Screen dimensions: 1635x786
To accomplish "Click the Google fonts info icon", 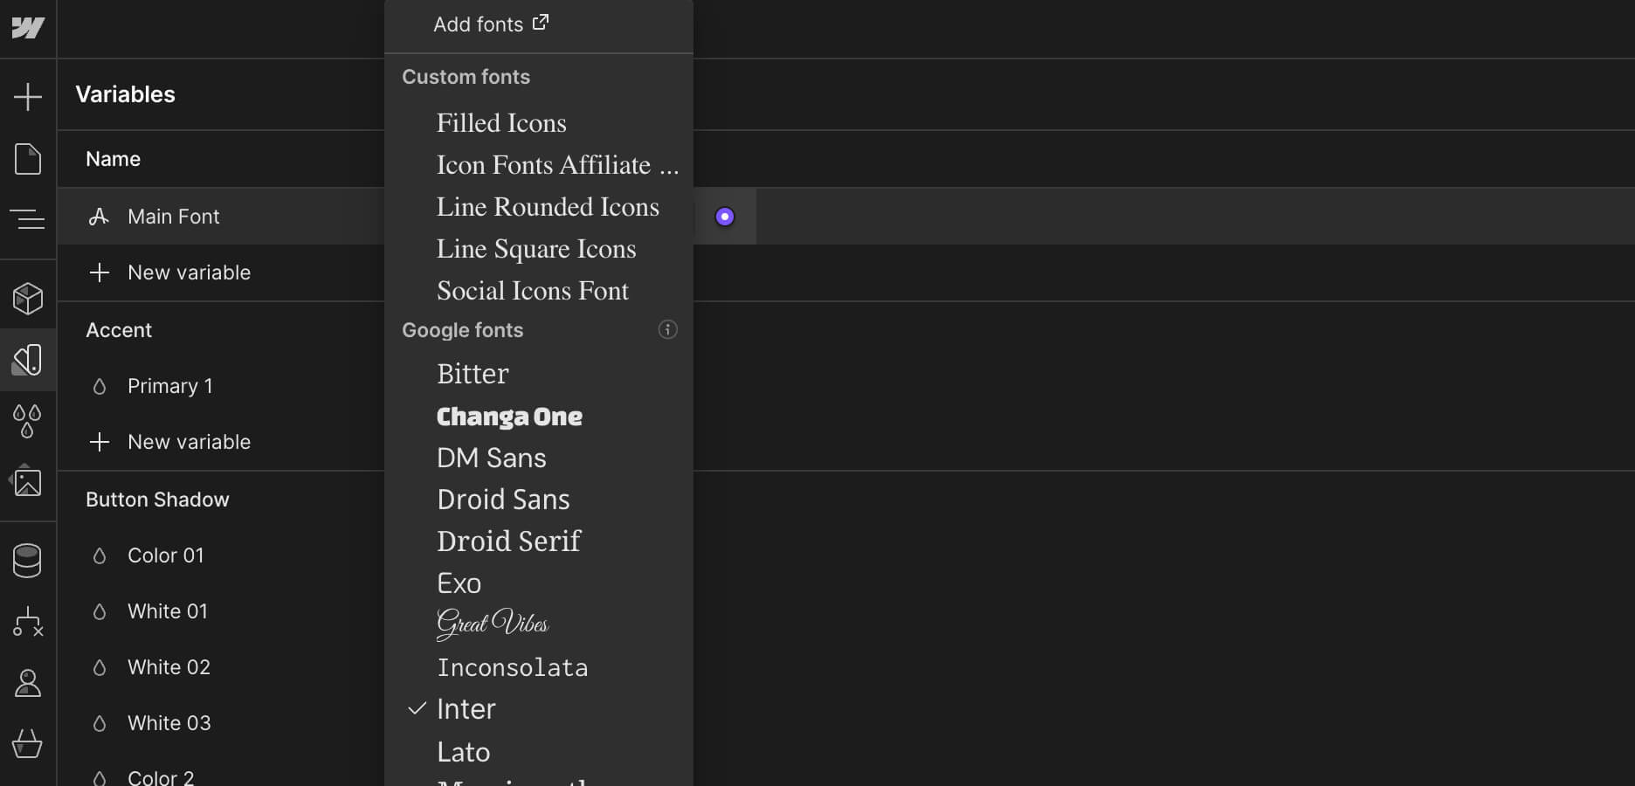I will (x=667, y=329).
